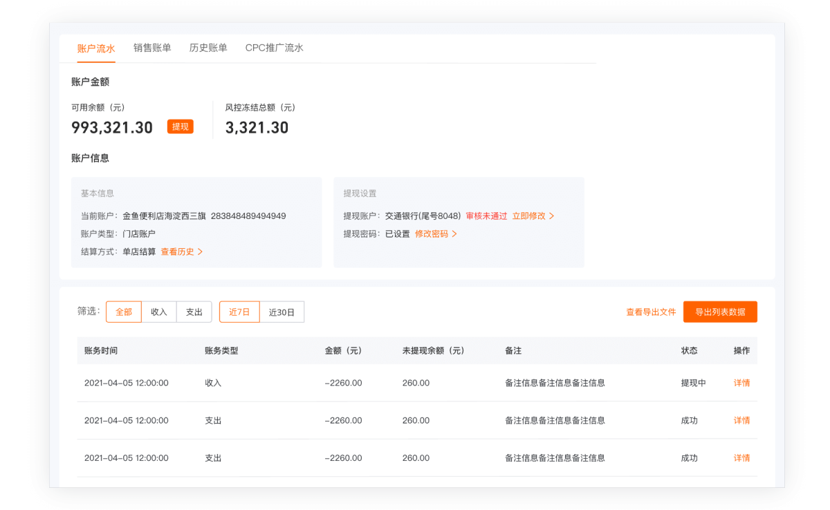Click 查看历史 next to 单店结算
The height and width of the screenshot is (510, 830).
178,252
